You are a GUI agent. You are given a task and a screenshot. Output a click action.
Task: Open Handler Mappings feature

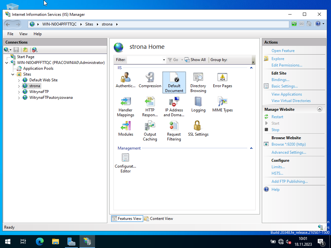coord(125,107)
